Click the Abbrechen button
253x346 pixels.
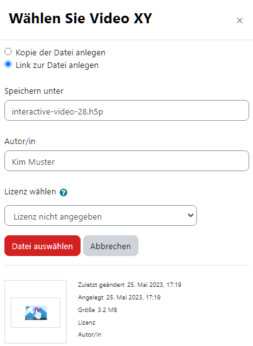click(x=111, y=245)
